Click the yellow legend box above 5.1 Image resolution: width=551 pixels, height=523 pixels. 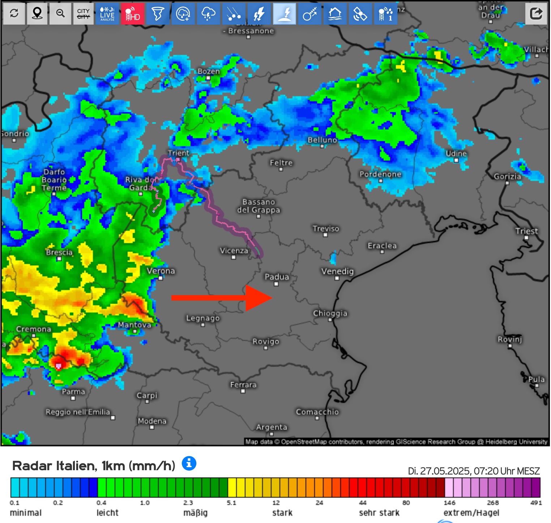coord(232,487)
